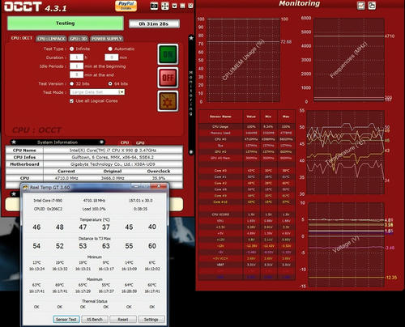405x327 pixels.
Task: Click the idle period at the beginning field
Action: point(76,66)
